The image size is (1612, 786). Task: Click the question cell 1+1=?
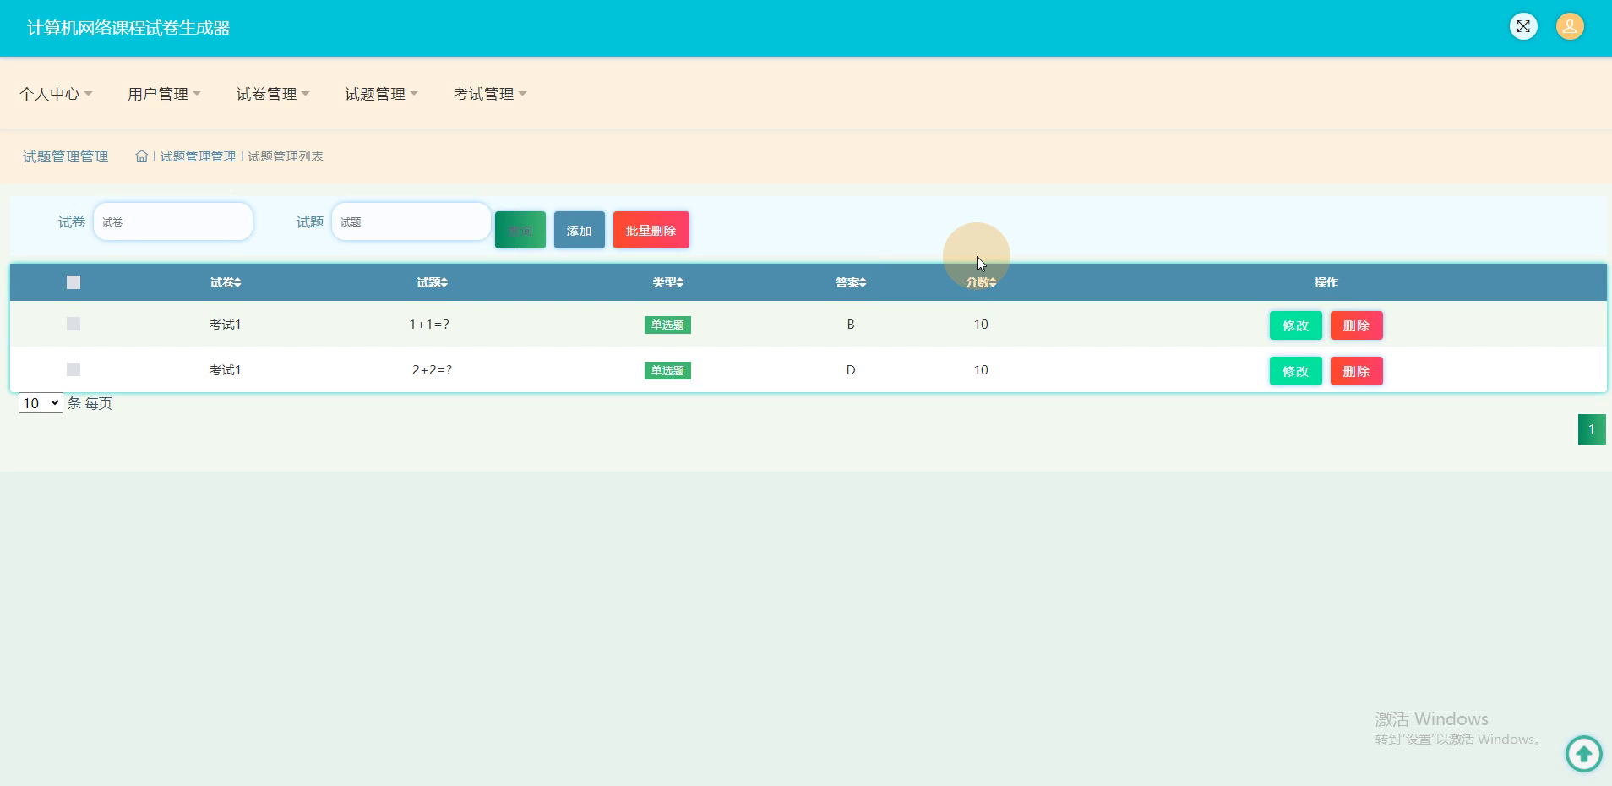[429, 325]
